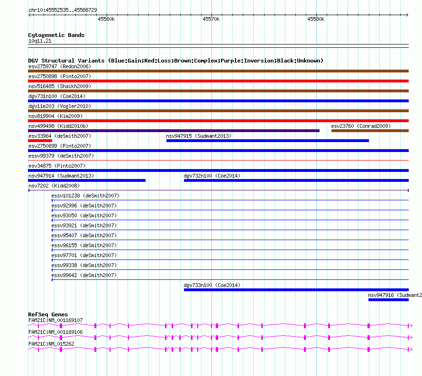This screenshot has height=376, width=422.
Task: Click the essv93050 (deSmith2007) label
Action: (84, 215)
